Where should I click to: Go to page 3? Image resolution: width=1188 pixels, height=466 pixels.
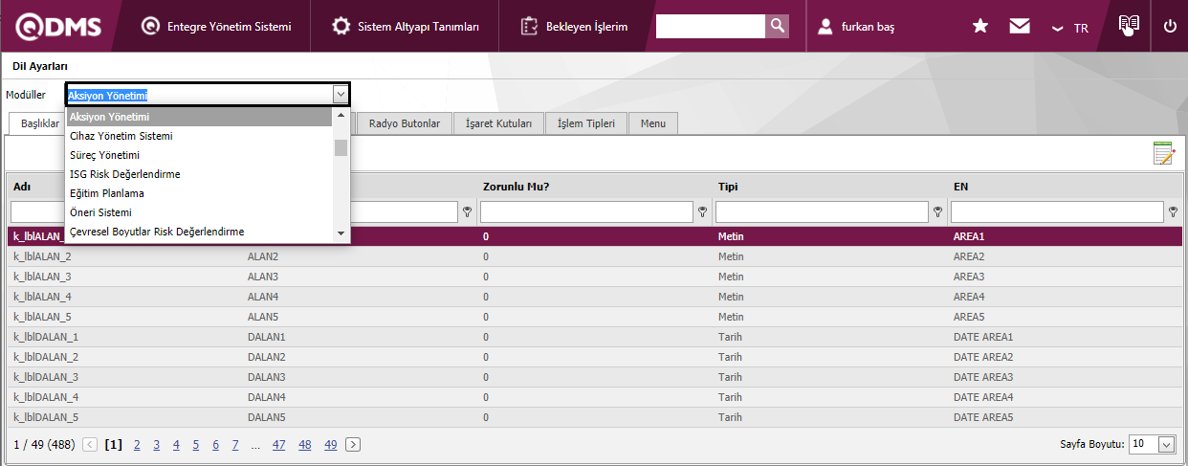click(156, 444)
